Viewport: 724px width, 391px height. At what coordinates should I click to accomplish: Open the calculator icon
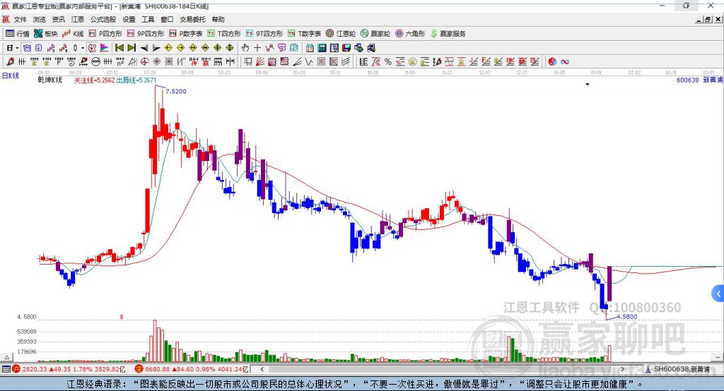click(x=322, y=48)
